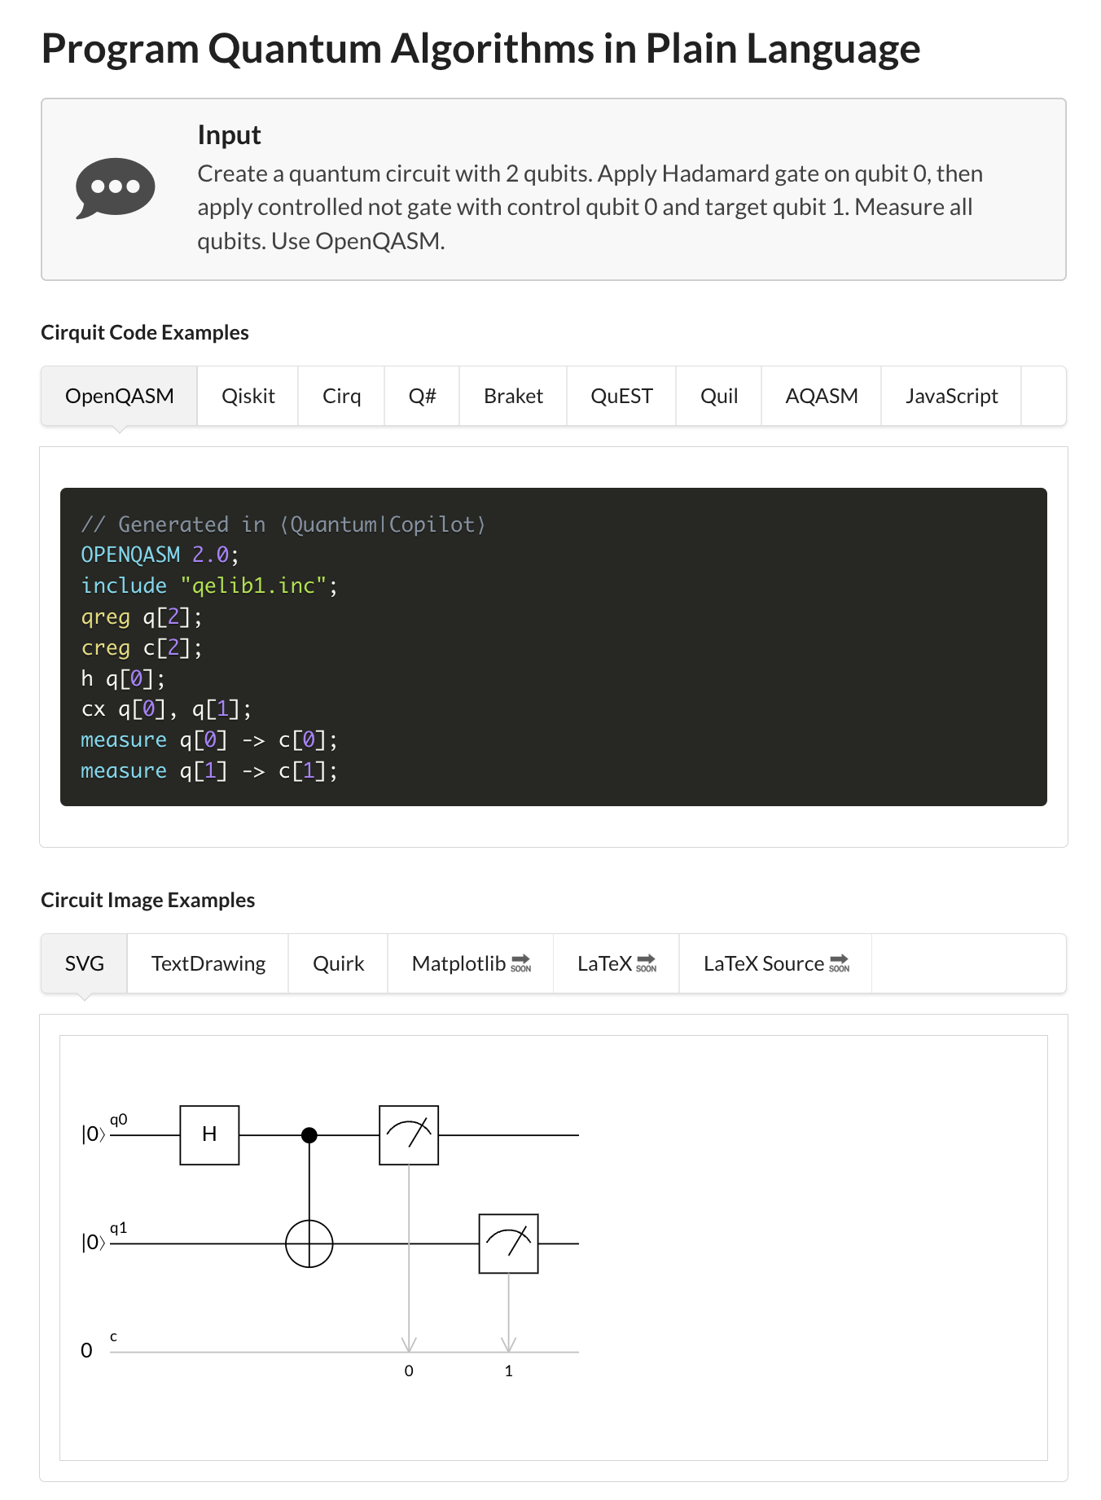Click the '// Generated in ⟨Quantum|Copilot⟩' comment line
The width and height of the screenshot is (1101, 1500).
tap(283, 524)
